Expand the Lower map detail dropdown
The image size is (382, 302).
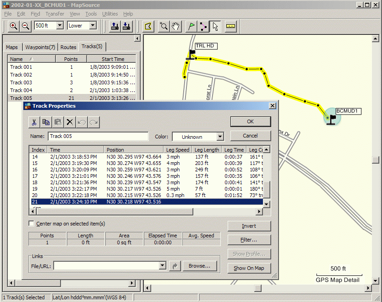93,26
